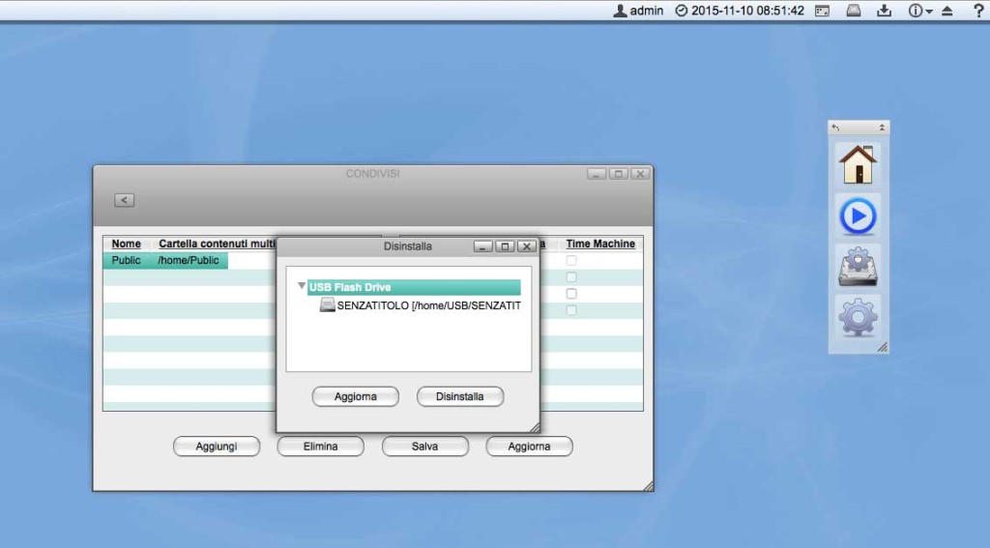
Task: Click the Cartella contenuti multi column header
Action: click(218, 244)
